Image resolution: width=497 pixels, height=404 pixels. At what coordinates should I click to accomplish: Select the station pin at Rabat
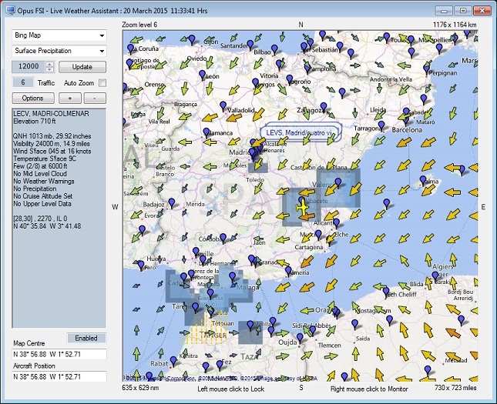point(173,361)
